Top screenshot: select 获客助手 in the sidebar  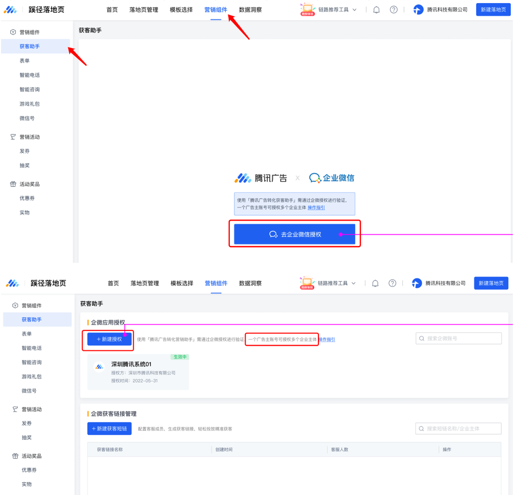(x=36, y=46)
